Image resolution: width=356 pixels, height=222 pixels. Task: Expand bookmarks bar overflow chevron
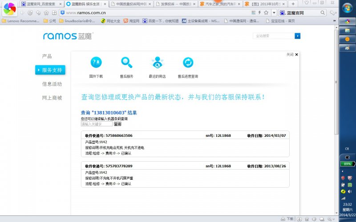[x=334, y=20]
